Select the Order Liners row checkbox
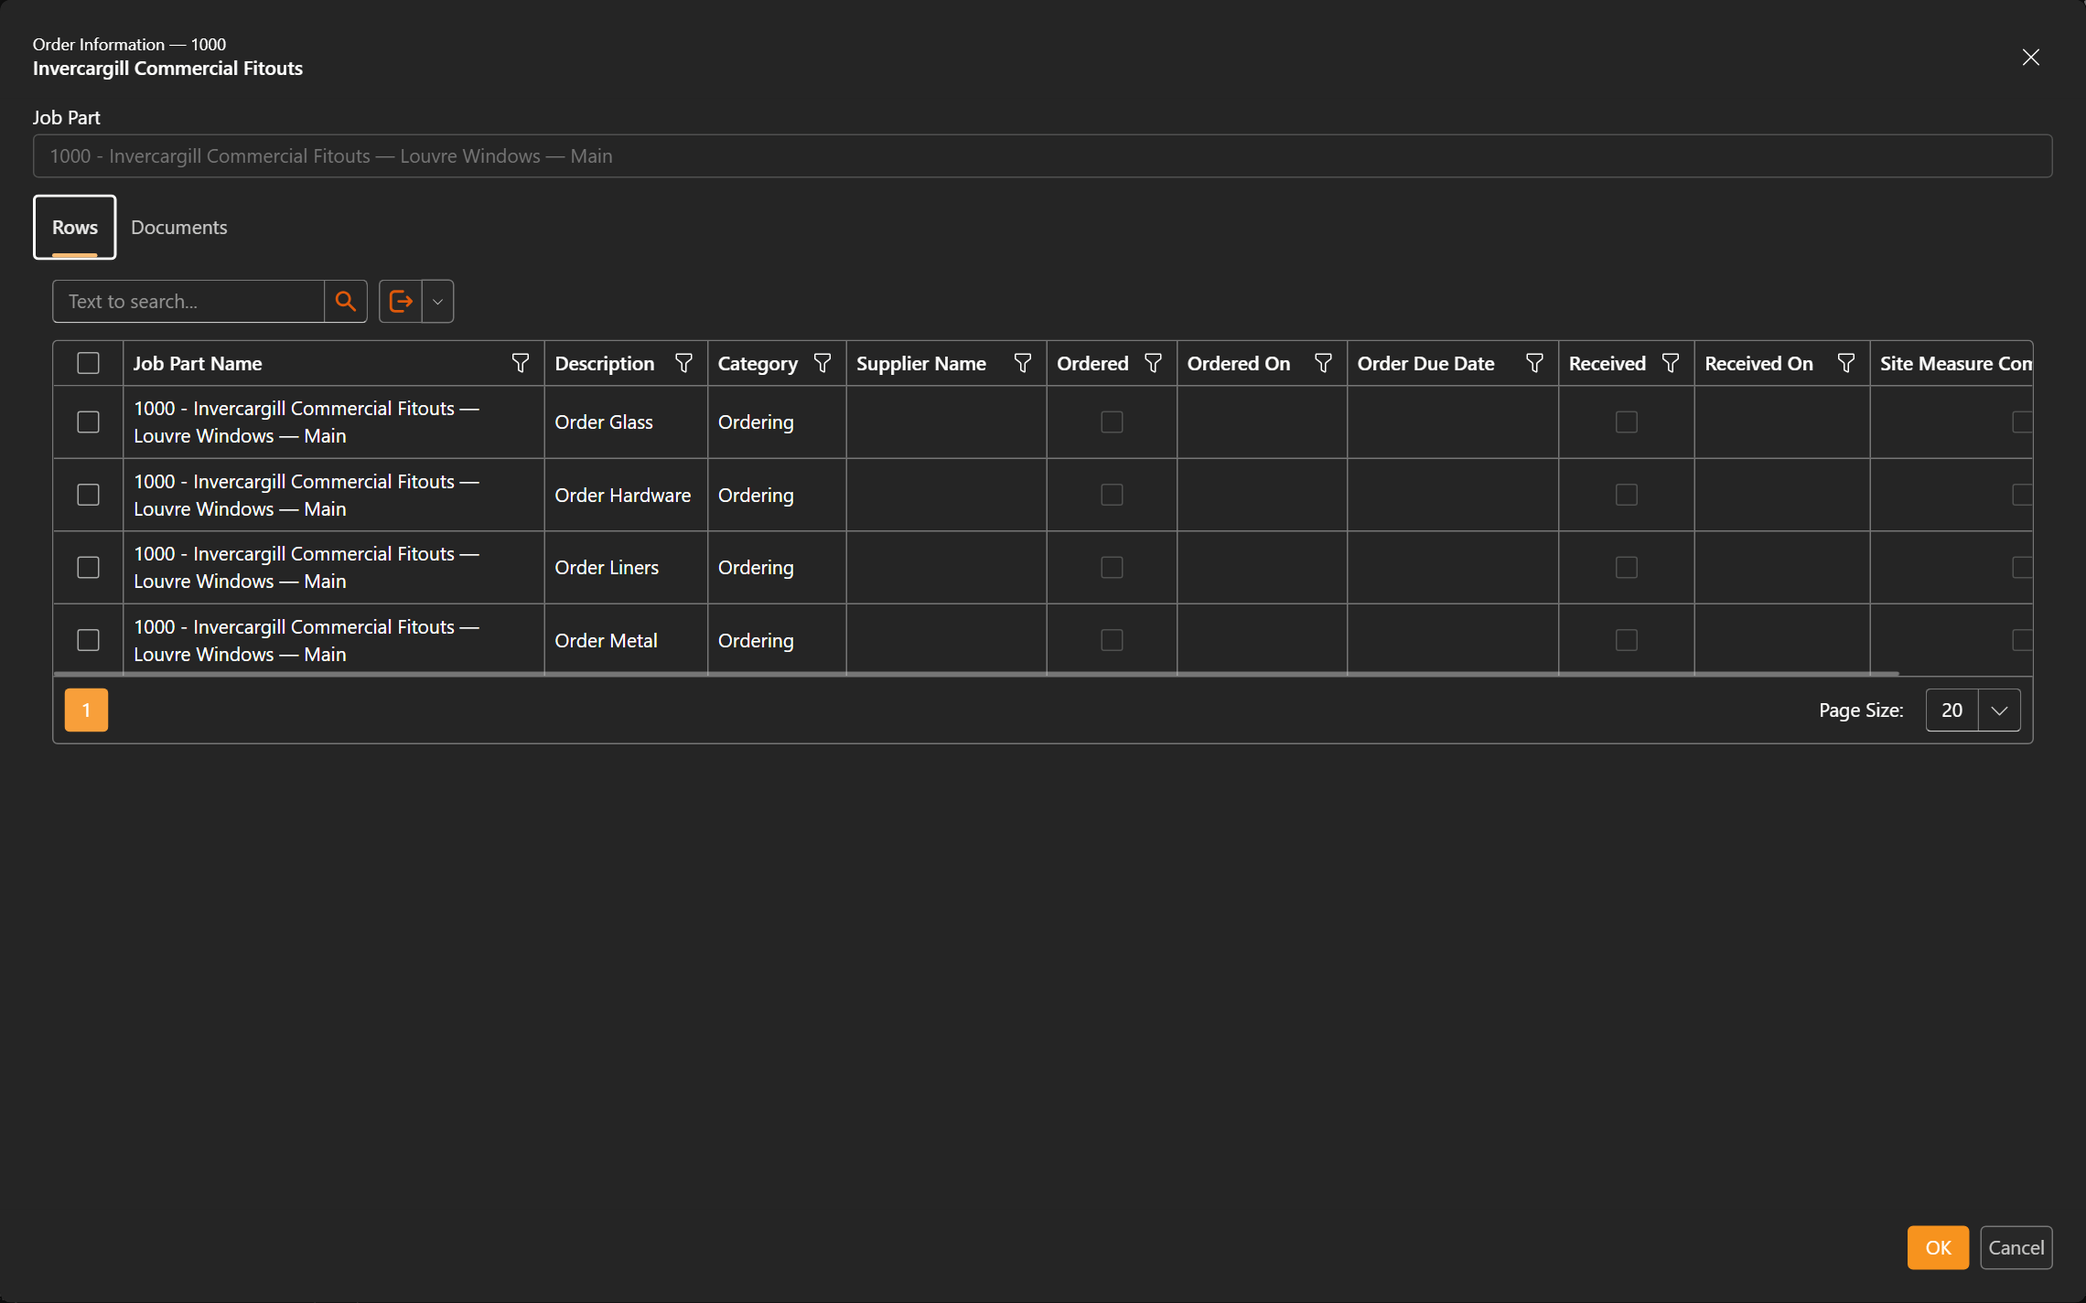The height and width of the screenshot is (1303, 2086). [88, 567]
